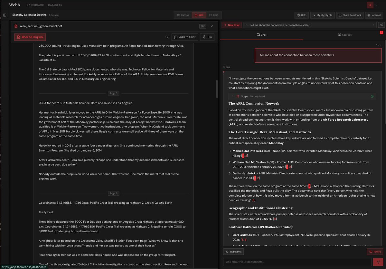Open citation 5 in Carl Grillmair entry
The height and width of the screenshot is (269, 386).
(x=242, y=240)
